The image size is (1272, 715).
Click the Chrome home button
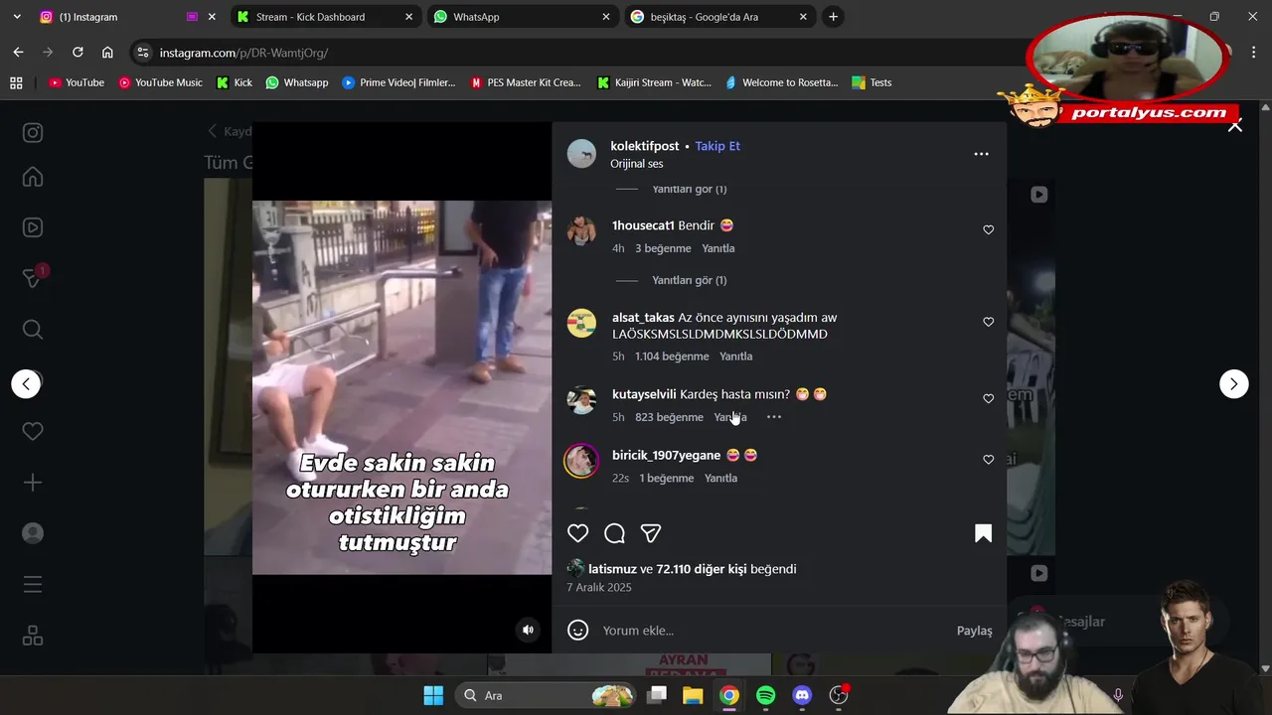click(x=107, y=53)
